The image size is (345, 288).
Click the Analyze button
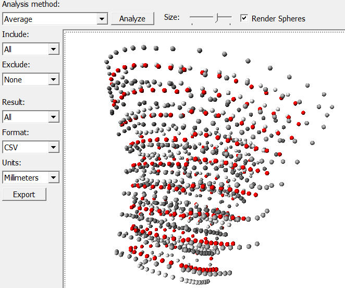[132, 18]
